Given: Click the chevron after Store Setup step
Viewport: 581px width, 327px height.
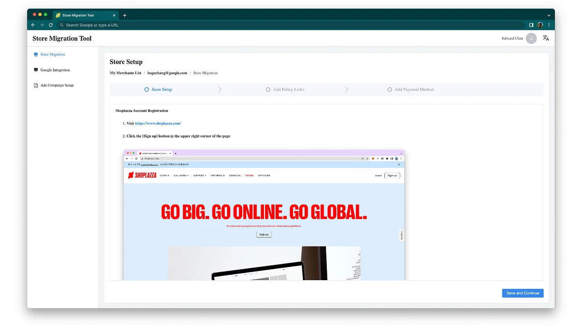Looking at the screenshot, I should (x=220, y=89).
